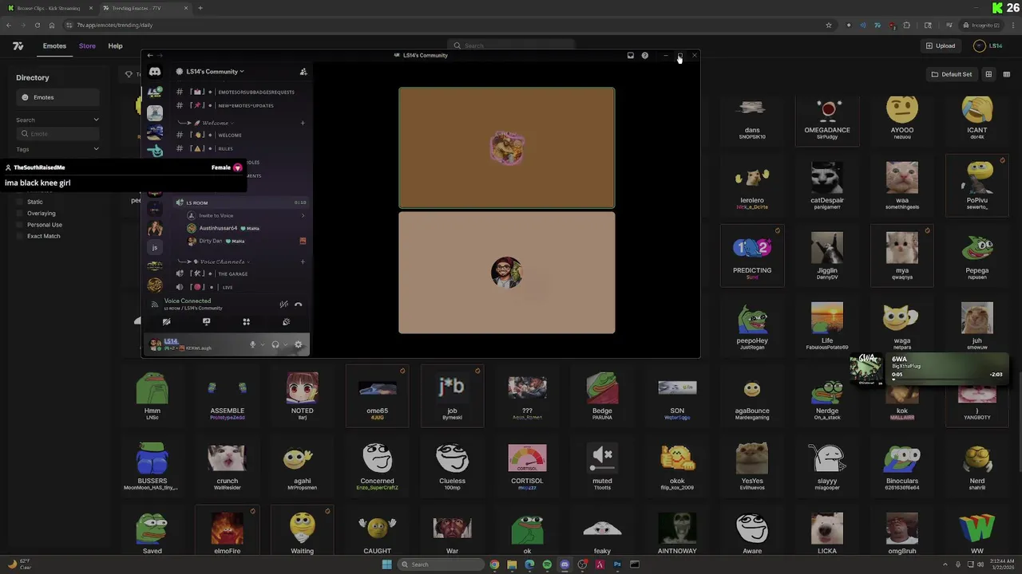Switch to compact list view icon
This screenshot has height=574, width=1022.
pos(1007,74)
